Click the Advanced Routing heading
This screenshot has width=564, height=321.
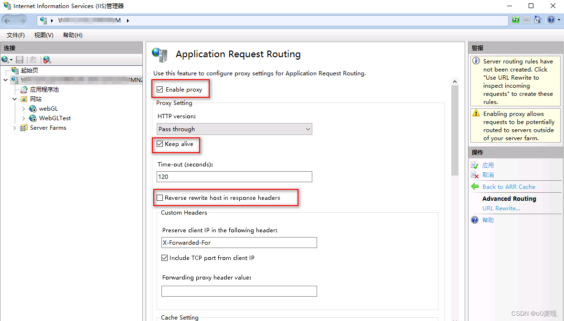pyautogui.click(x=509, y=198)
